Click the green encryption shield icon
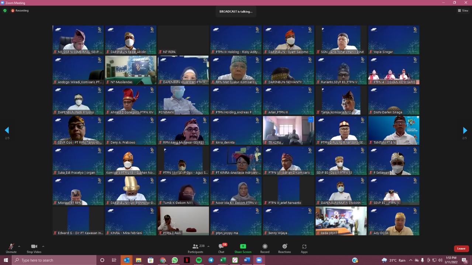The height and width of the screenshot is (265, 472). click(5, 11)
